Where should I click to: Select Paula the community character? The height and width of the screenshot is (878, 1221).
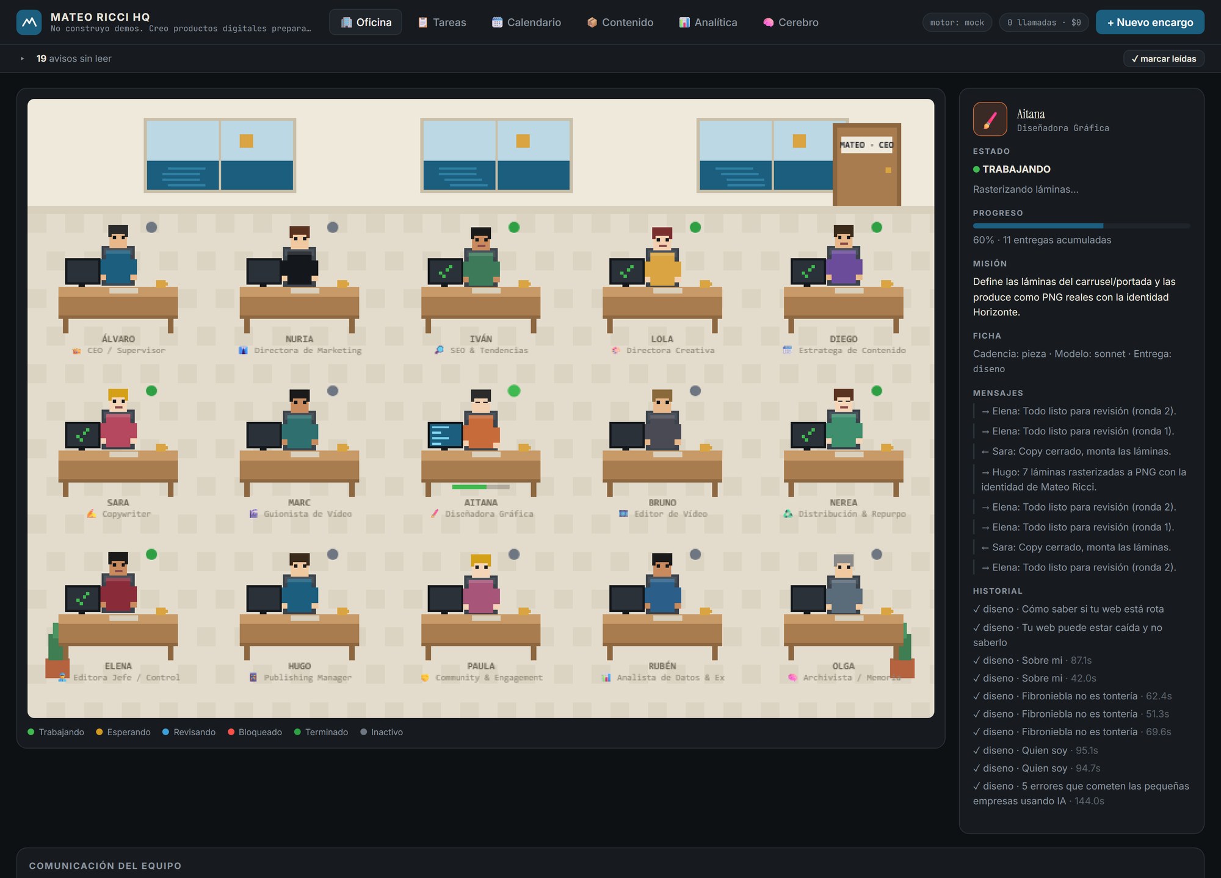coord(481,583)
